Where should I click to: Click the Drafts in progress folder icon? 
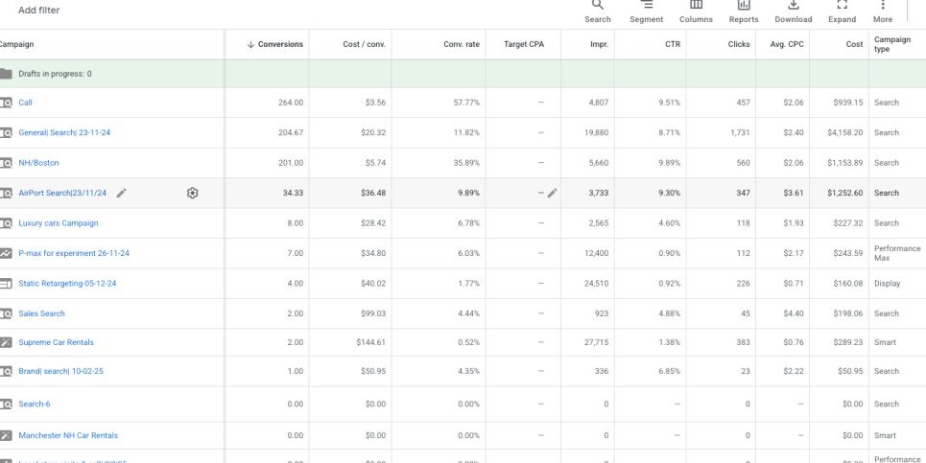pos(7,74)
